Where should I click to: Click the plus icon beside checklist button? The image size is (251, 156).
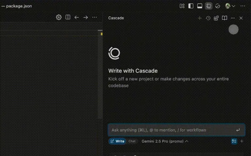pos(242,141)
